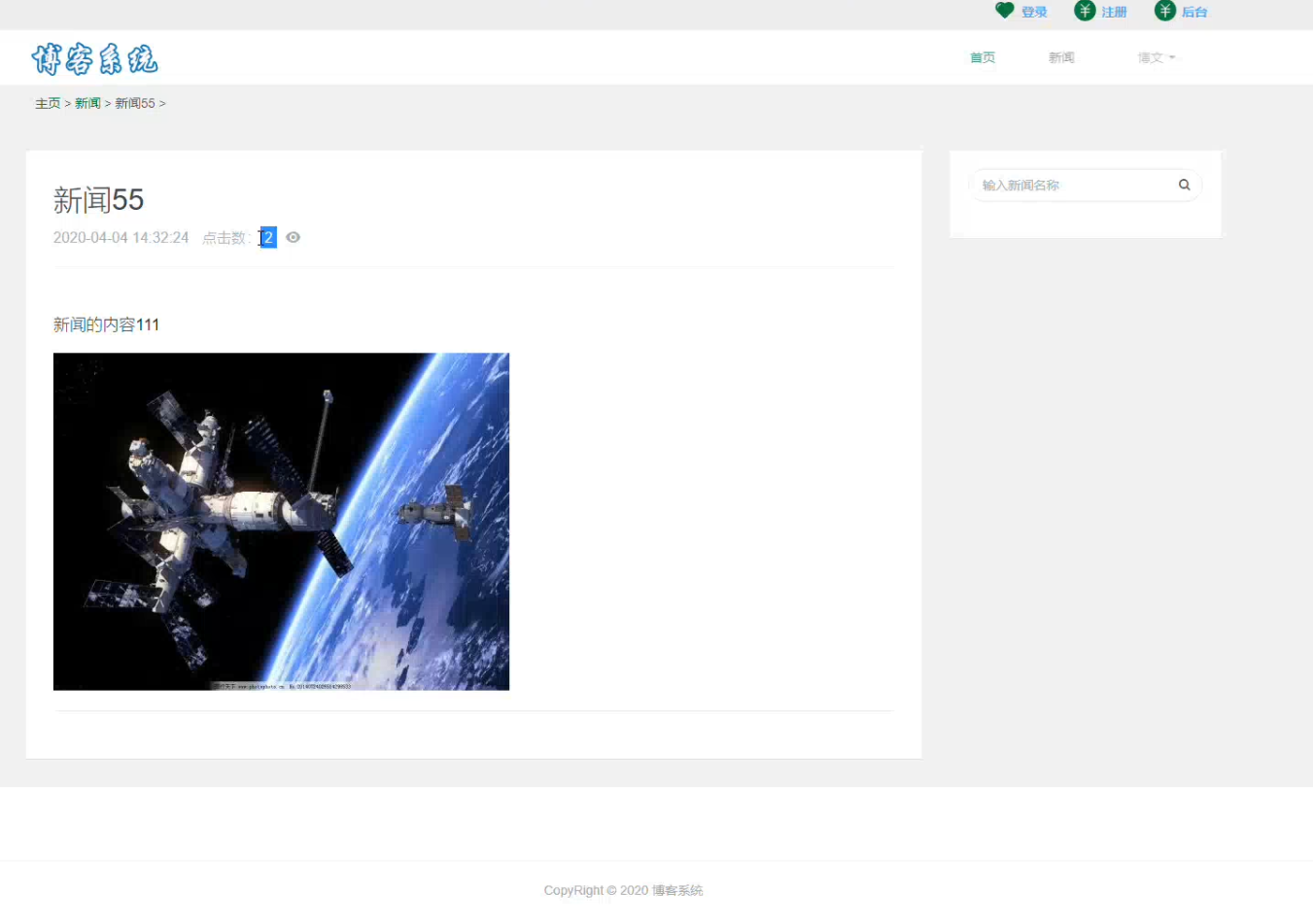Open the 登录 login link
Image resolution: width=1313 pixels, height=922 pixels.
[1034, 13]
